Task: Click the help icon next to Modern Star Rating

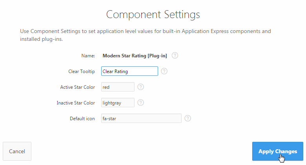Action: click(x=175, y=56)
